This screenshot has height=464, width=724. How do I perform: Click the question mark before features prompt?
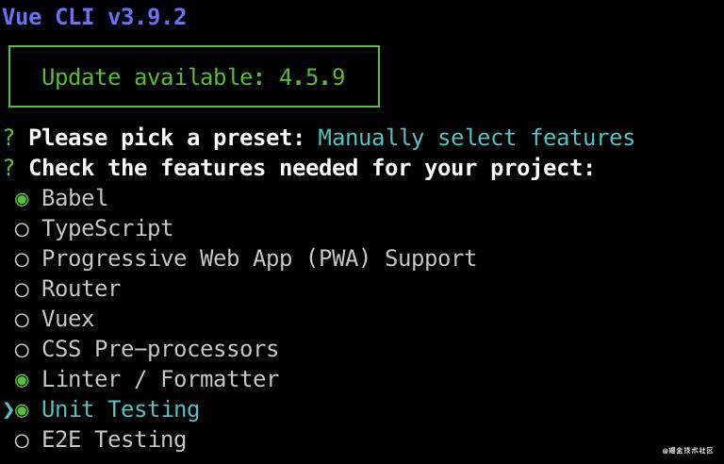click(x=8, y=168)
